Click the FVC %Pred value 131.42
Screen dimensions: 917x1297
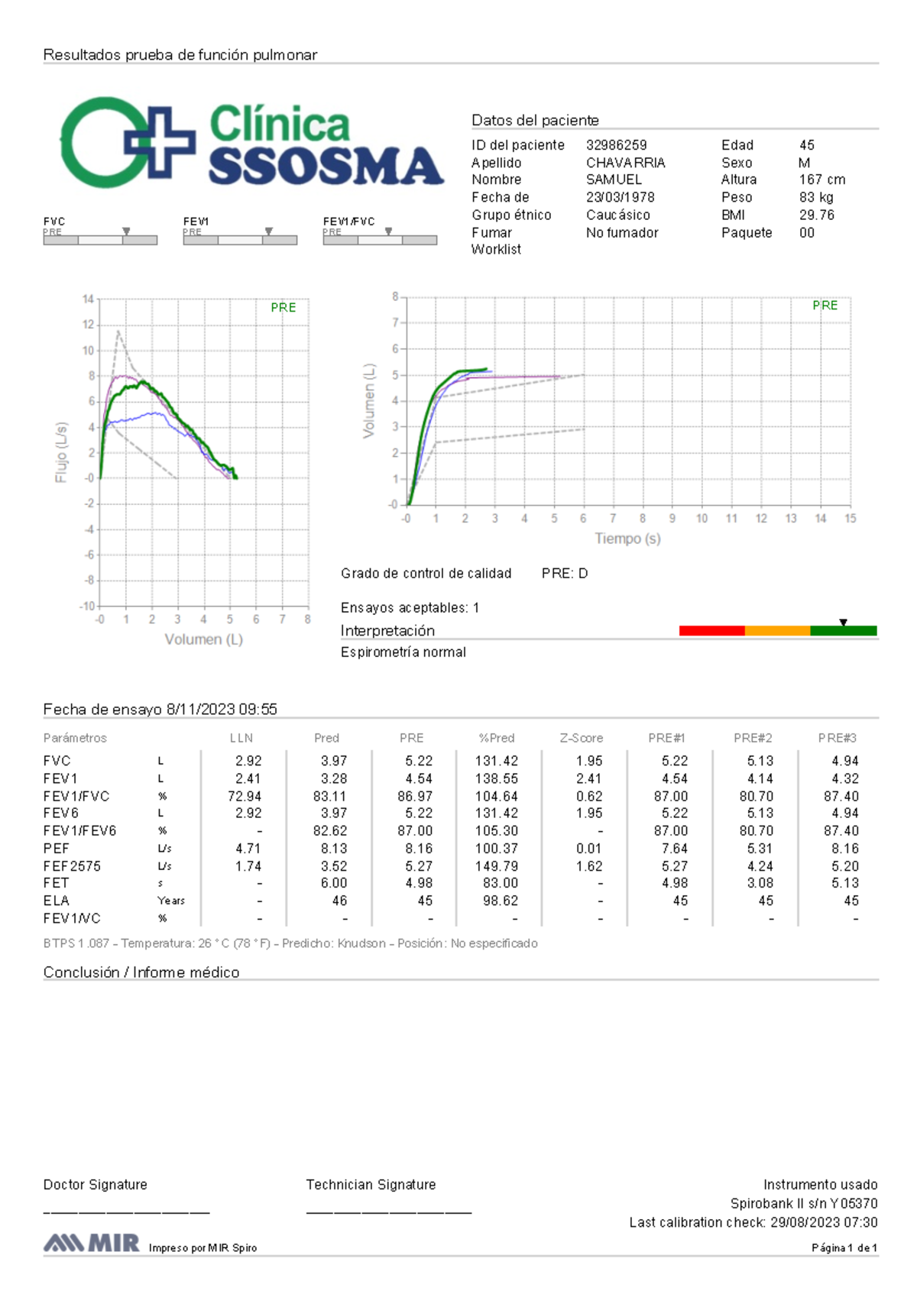[x=497, y=761]
